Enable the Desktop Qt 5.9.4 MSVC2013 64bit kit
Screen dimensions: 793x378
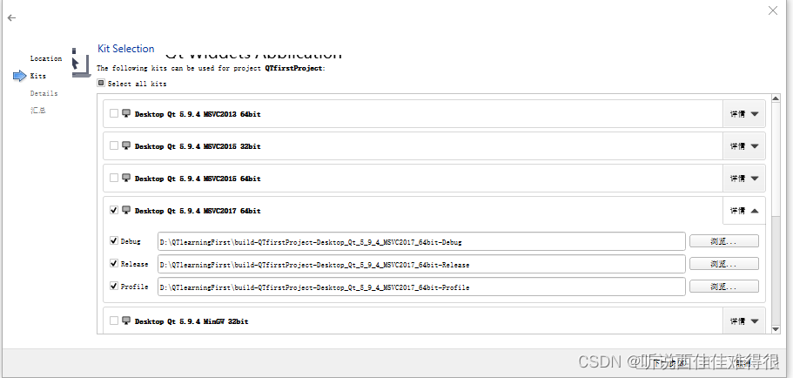tap(114, 113)
